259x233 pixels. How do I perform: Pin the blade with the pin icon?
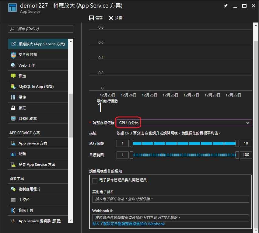[226, 6]
